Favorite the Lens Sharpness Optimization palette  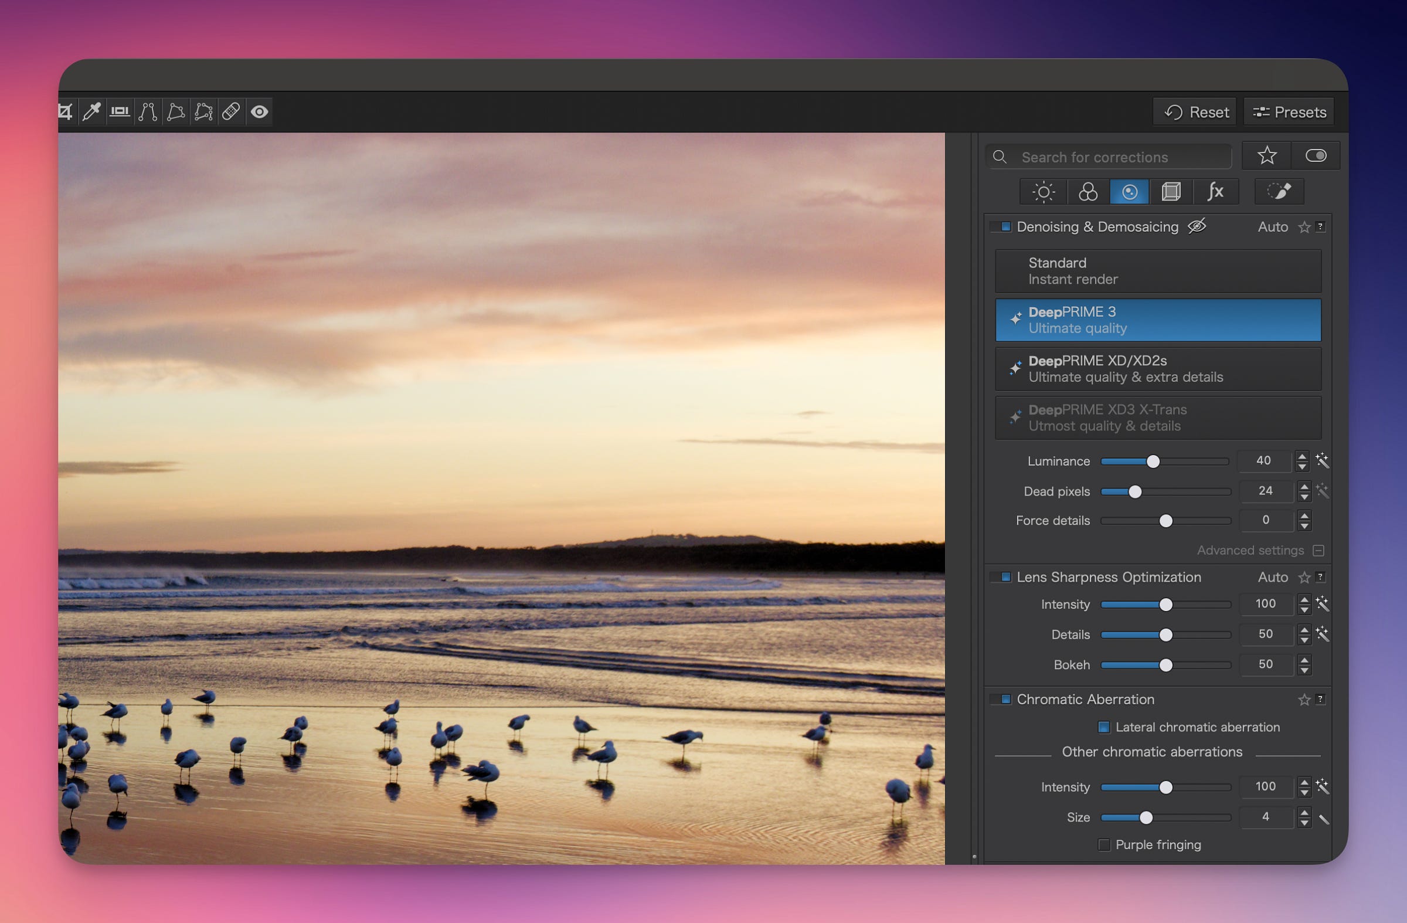(x=1304, y=577)
